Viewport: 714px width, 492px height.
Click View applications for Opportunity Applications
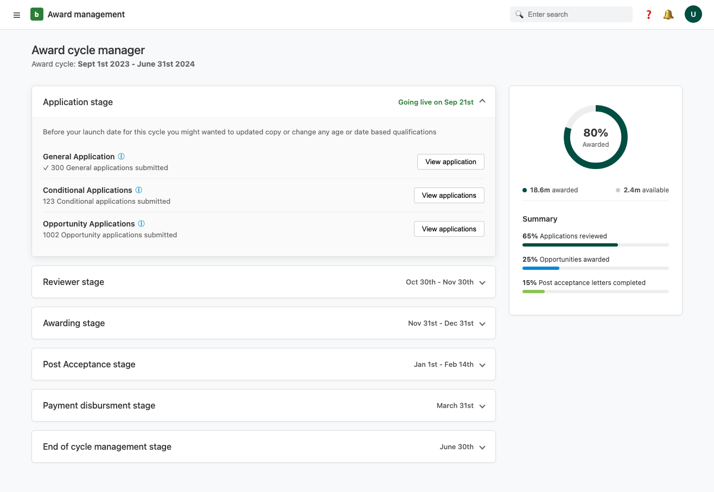pos(449,229)
